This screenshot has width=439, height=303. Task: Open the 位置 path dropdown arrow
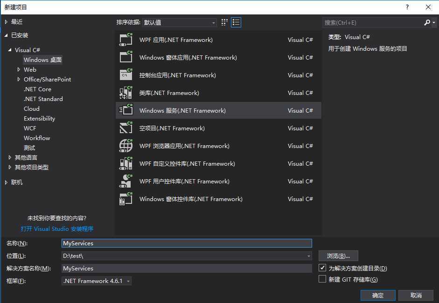tap(308, 256)
